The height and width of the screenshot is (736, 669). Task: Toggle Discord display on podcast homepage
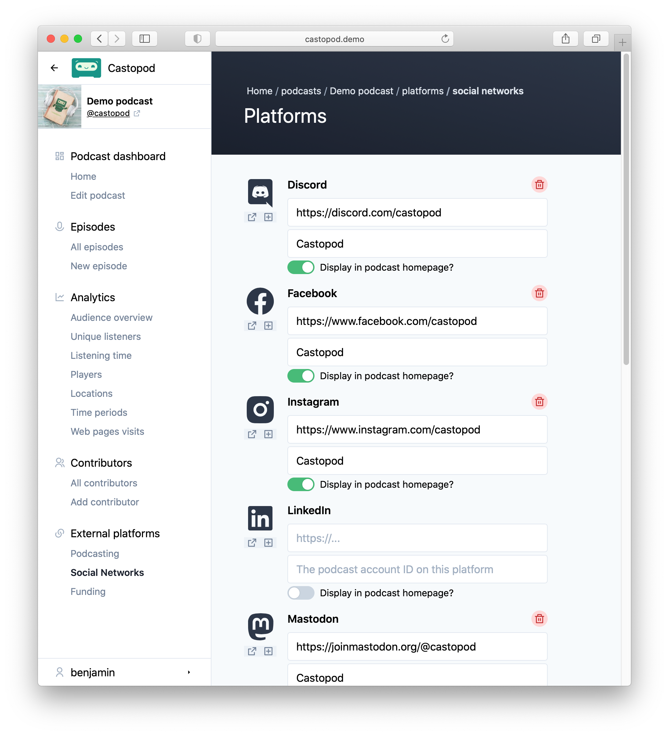click(301, 267)
